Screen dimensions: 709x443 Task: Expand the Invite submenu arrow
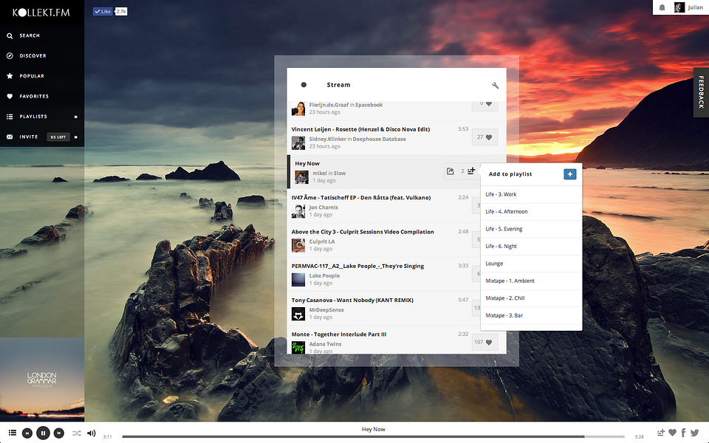tap(76, 137)
